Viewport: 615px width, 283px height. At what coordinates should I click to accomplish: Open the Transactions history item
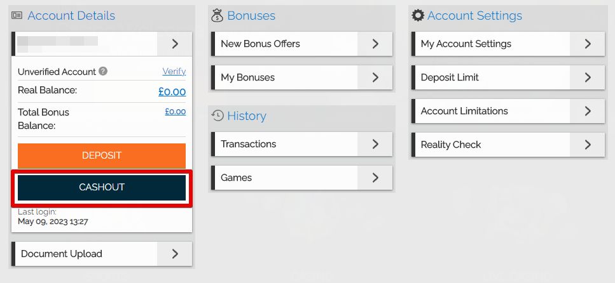[301, 144]
